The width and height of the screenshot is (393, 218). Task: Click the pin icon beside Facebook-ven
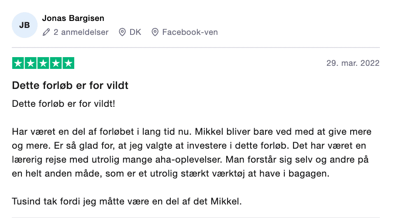click(155, 32)
